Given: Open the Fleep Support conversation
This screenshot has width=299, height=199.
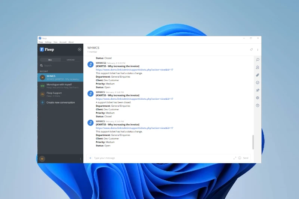Looking at the screenshot, I should click(61, 94).
